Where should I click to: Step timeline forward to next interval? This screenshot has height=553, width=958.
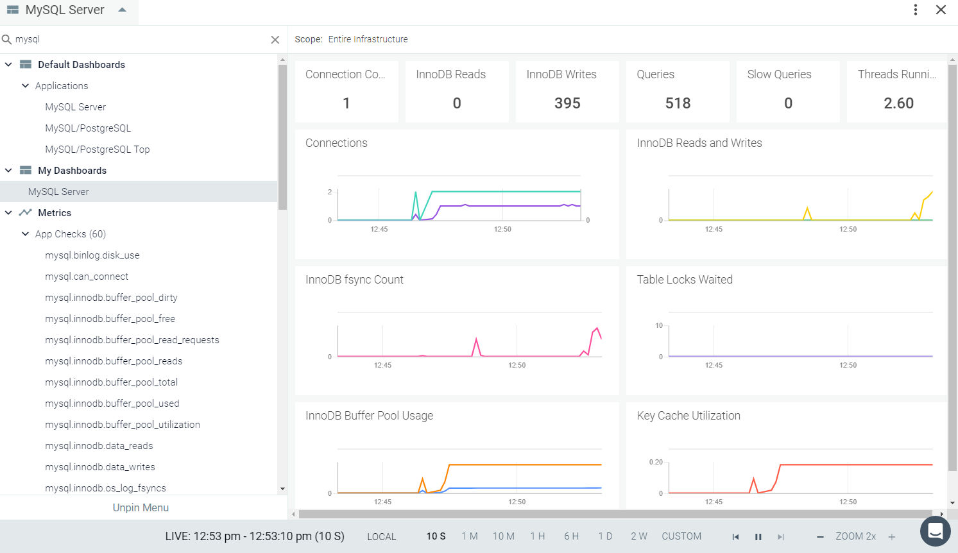[781, 537]
